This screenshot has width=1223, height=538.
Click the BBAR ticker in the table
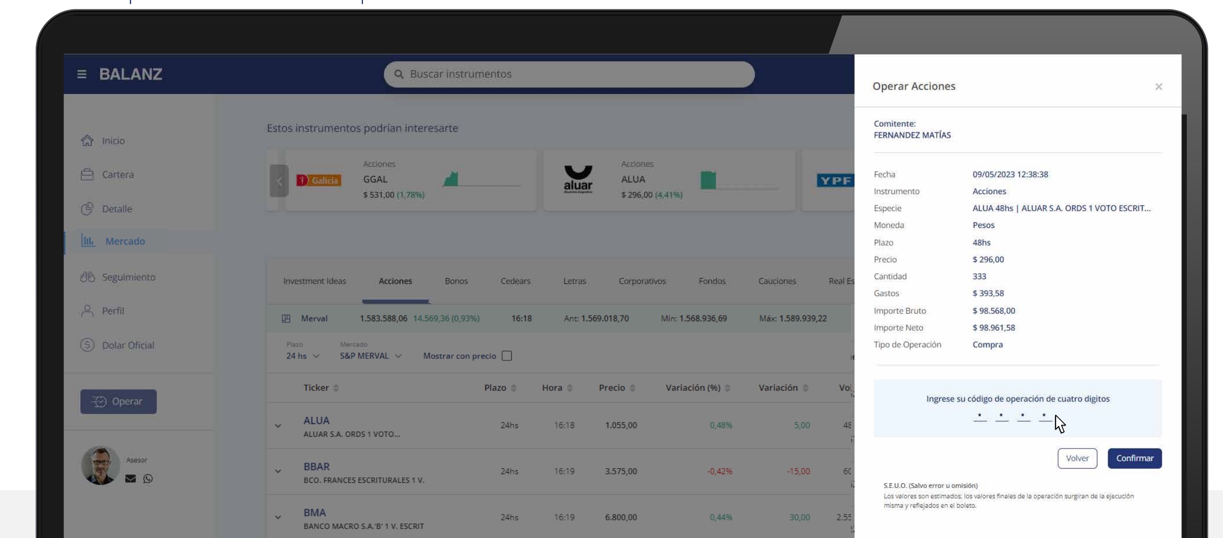pyautogui.click(x=317, y=467)
